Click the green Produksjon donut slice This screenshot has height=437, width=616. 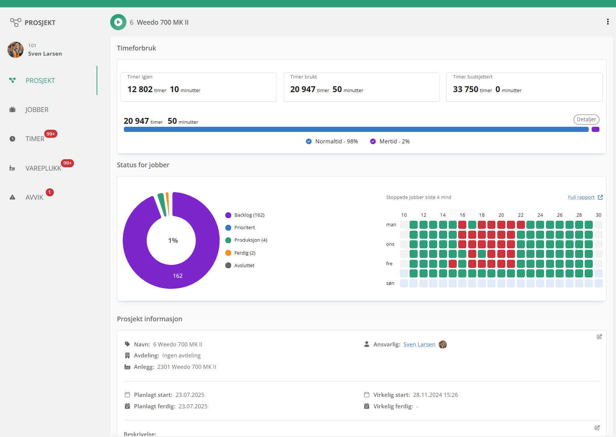coord(162,204)
